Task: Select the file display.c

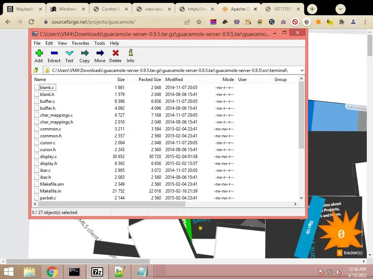Action: pos(48,157)
